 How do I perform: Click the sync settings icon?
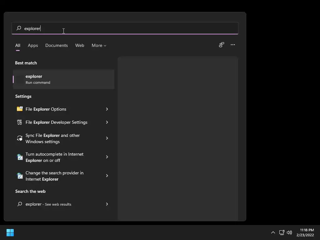coord(20,138)
